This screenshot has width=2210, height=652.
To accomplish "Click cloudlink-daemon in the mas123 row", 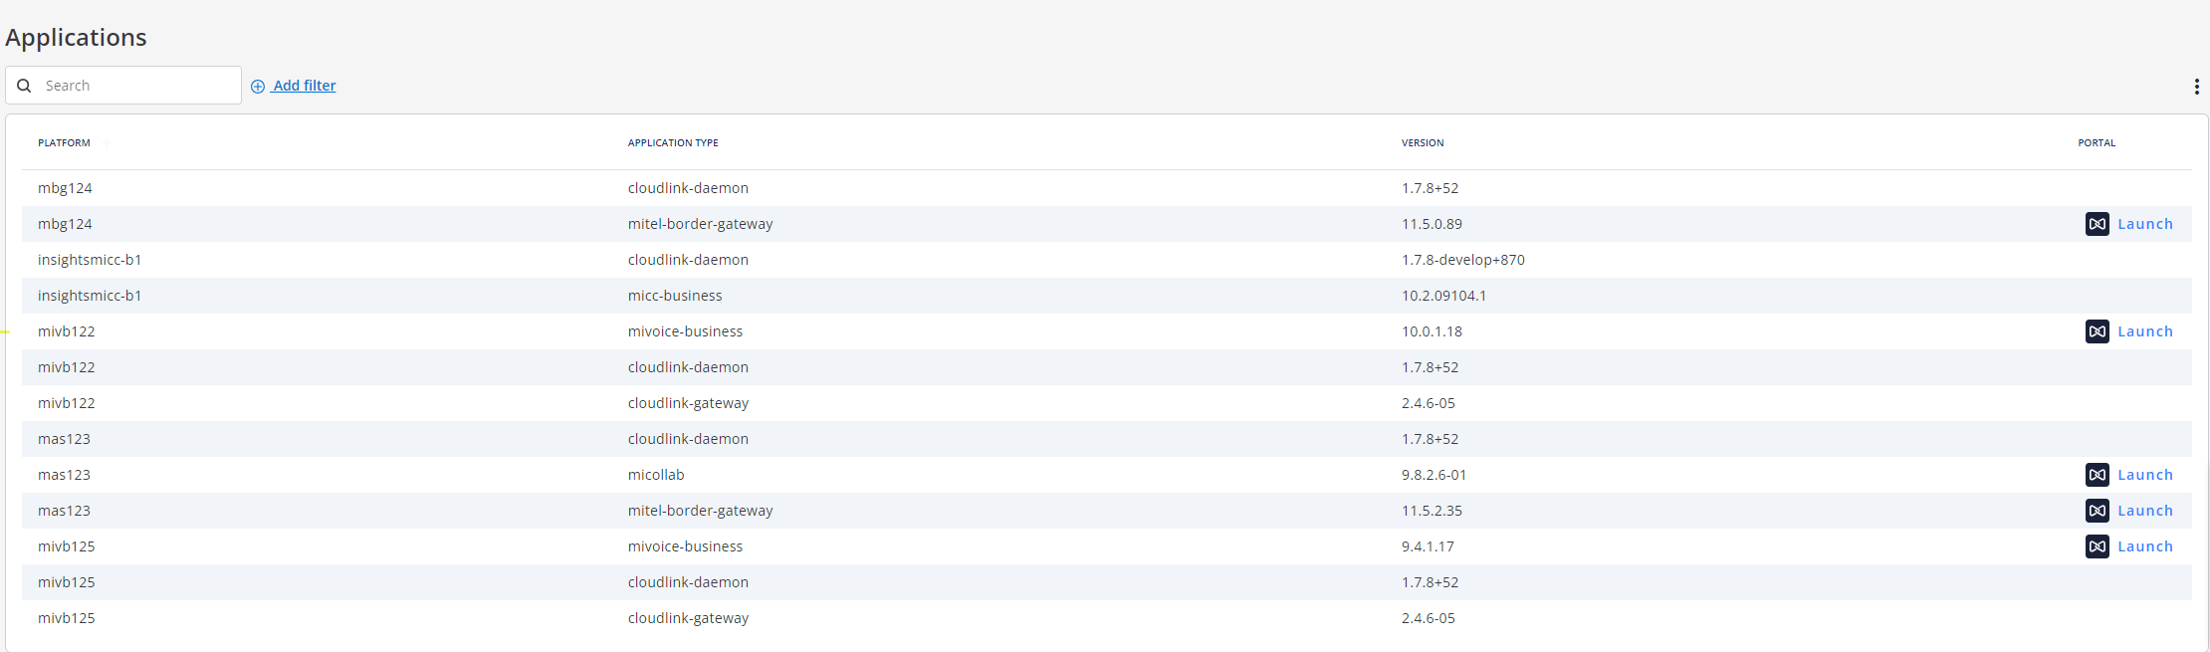I will (688, 439).
